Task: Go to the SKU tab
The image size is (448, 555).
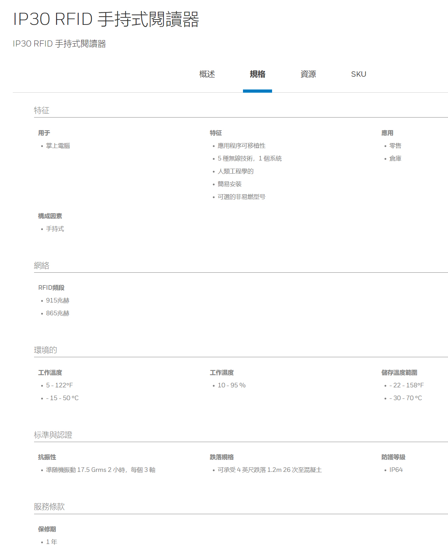Action: (358, 74)
